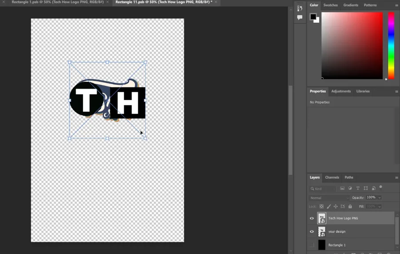400x254 pixels.
Task: Click prevent artboard auto-nesting lock icon
Action: (x=343, y=206)
